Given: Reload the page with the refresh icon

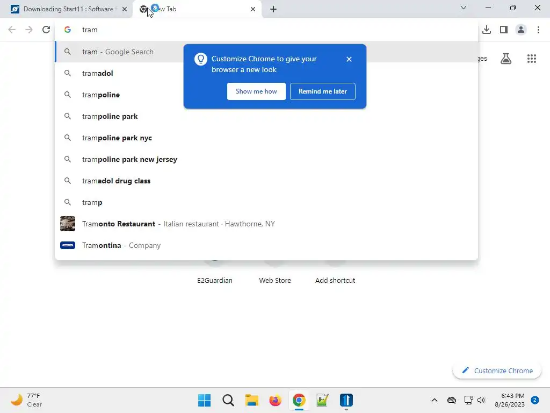Looking at the screenshot, I should (46, 30).
